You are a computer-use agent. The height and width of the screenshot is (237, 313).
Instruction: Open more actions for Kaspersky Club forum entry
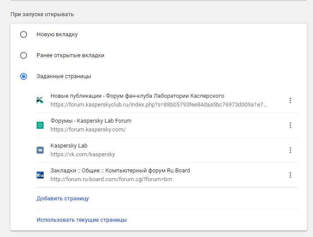click(290, 100)
